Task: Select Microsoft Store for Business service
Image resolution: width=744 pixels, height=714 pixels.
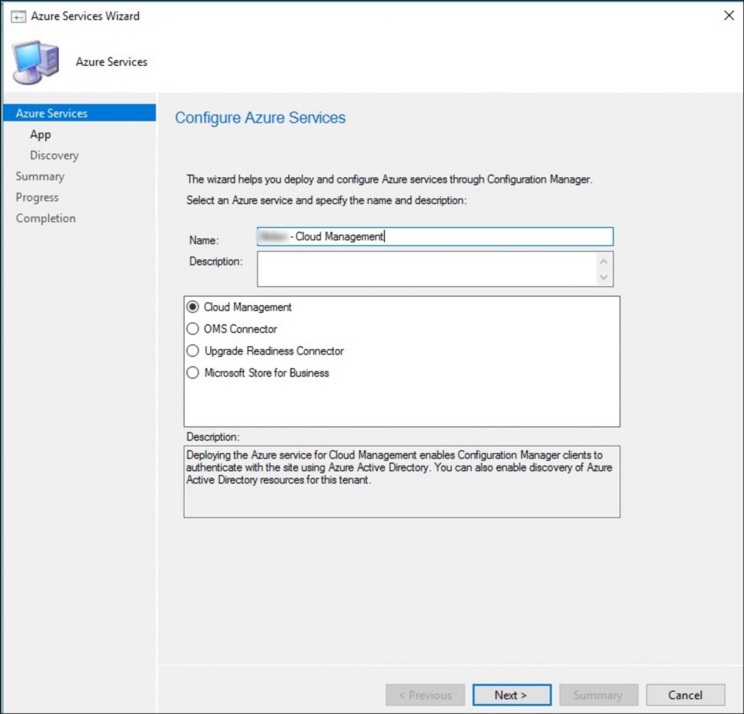Action: pos(192,373)
